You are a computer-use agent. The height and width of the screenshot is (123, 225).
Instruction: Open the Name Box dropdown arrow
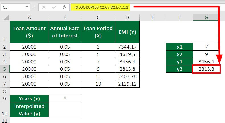[27, 7]
